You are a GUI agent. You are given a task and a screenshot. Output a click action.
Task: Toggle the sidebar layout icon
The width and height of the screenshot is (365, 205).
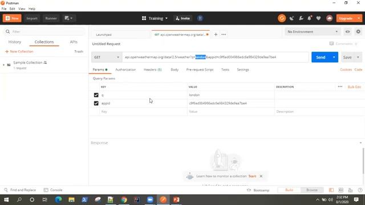331,190
